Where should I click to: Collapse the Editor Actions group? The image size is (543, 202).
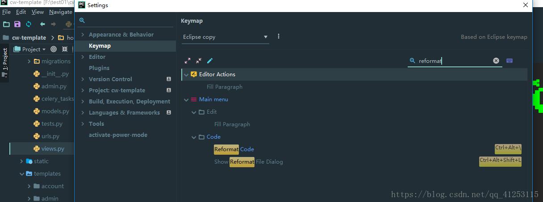[186, 74]
